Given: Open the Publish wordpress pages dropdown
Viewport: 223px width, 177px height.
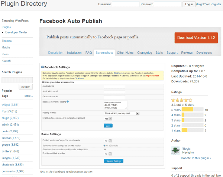Looking at the screenshot, I should coord(108,141).
